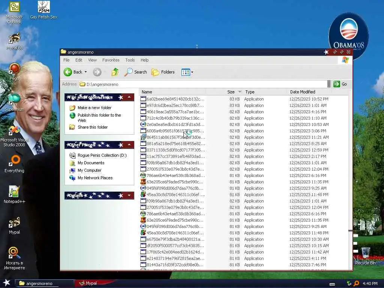Screen dimensions: 384x288
Task: Launch Pego desktop shortcut
Action: (14, 72)
